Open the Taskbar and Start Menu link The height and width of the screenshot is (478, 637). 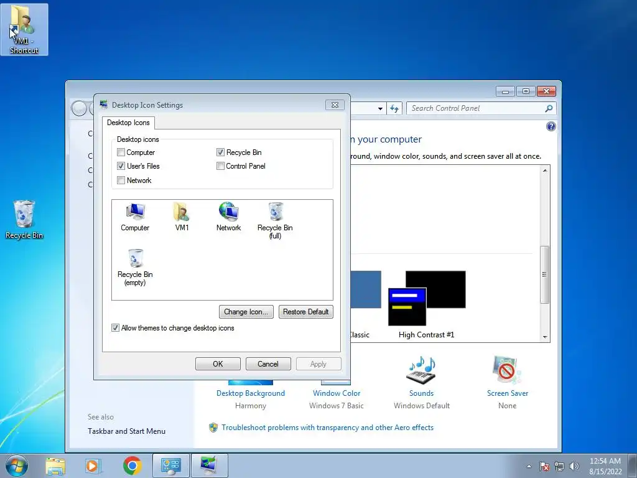[126, 431]
